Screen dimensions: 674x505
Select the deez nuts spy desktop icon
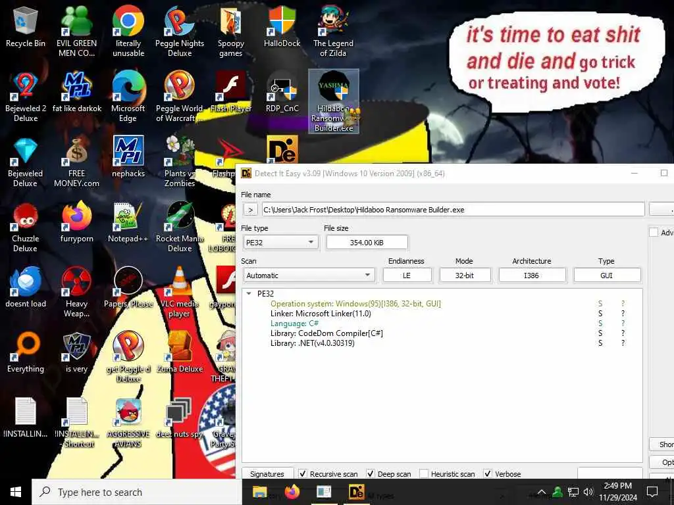coord(180,418)
